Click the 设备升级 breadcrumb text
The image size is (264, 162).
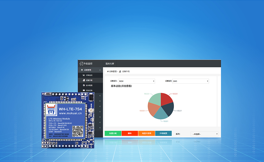pos(126,71)
